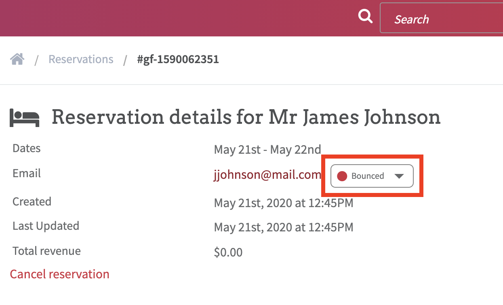Open the Reservations breadcrumb link
The width and height of the screenshot is (503, 305).
pyautogui.click(x=81, y=59)
